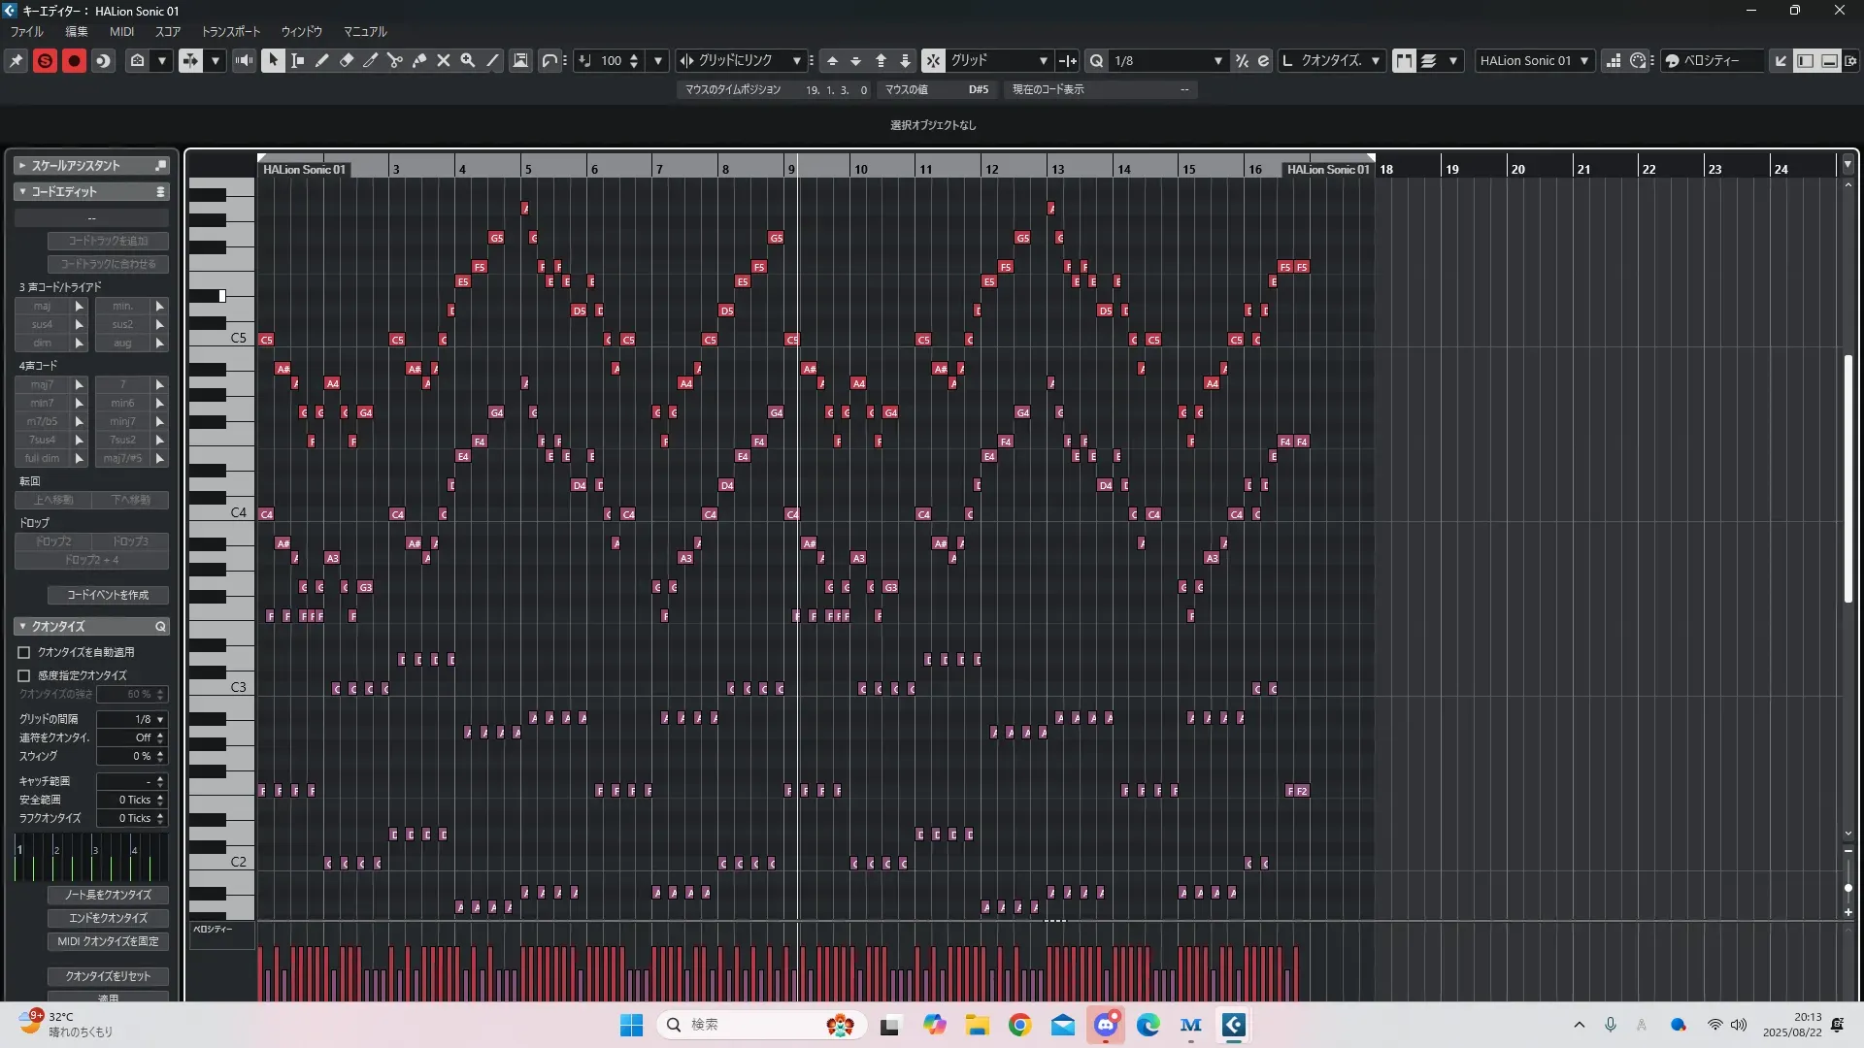Choose the Mute X tool
The image size is (1864, 1048).
pyautogui.click(x=444, y=60)
